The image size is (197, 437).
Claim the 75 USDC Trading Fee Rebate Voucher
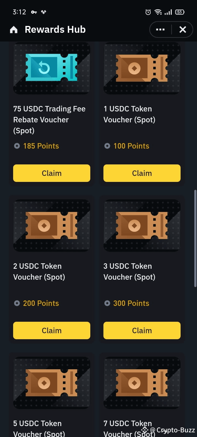pyautogui.click(x=51, y=173)
